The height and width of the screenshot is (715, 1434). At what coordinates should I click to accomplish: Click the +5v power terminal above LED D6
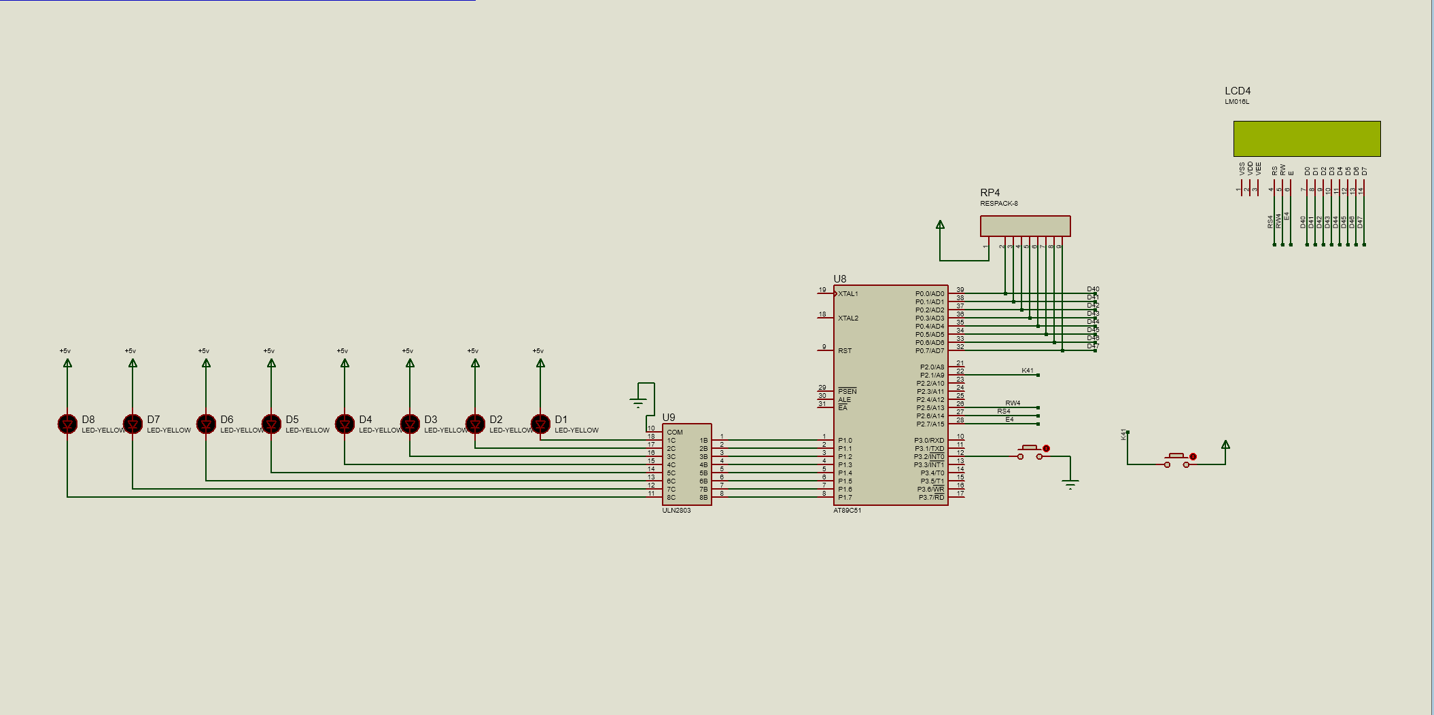pos(206,363)
